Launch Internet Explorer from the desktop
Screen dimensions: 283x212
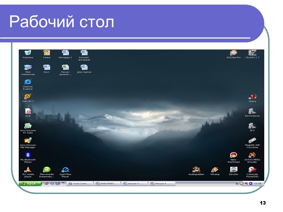click(x=28, y=83)
